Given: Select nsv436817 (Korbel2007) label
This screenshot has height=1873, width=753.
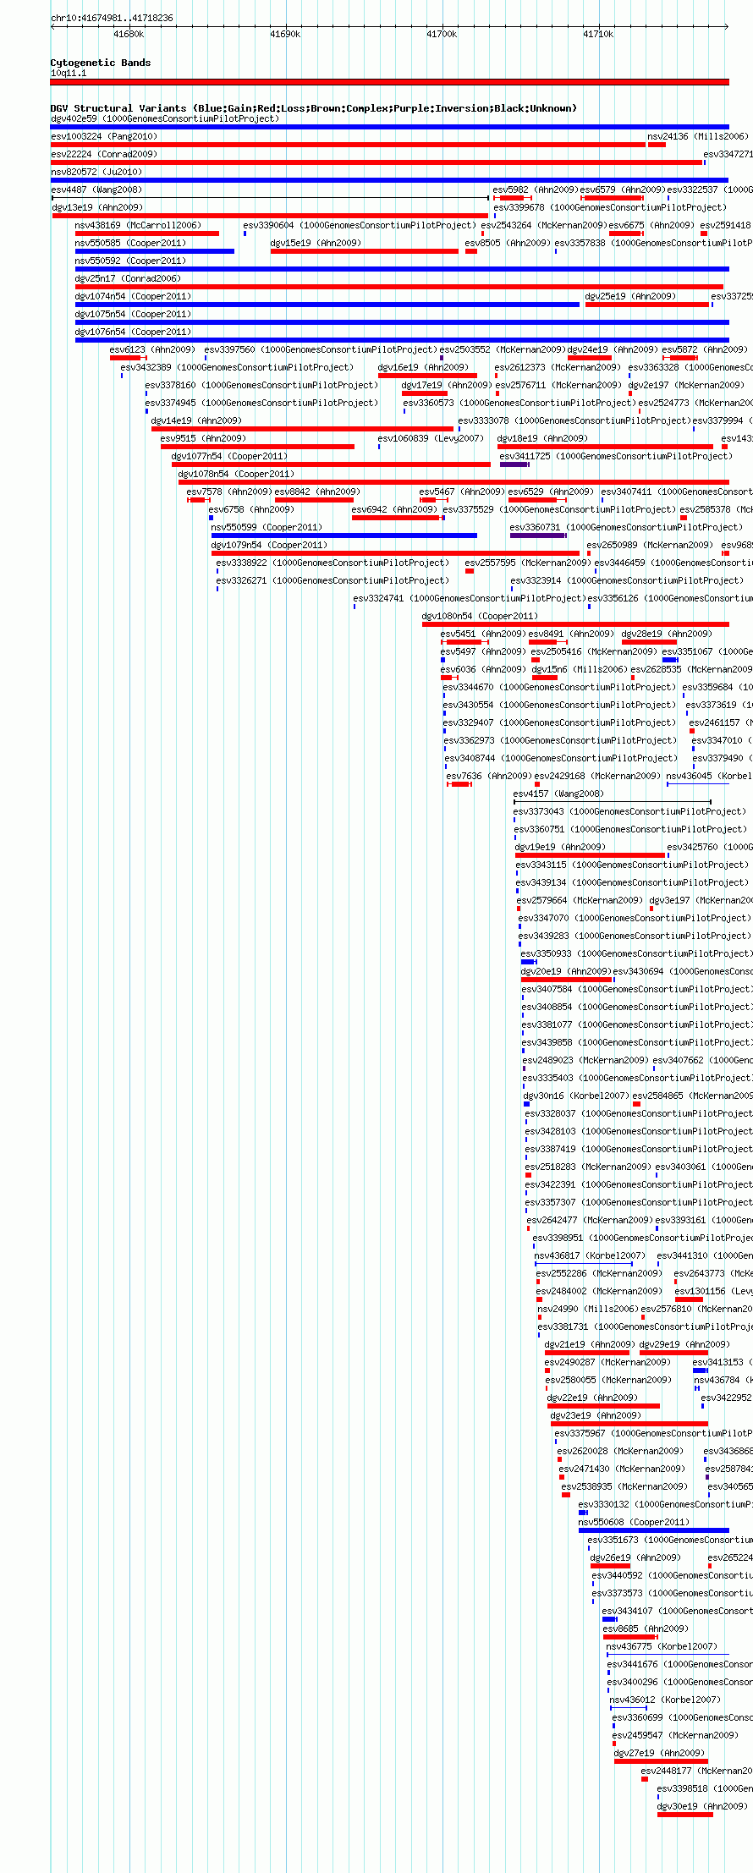Looking at the screenshot, I should coord(591,1255).
